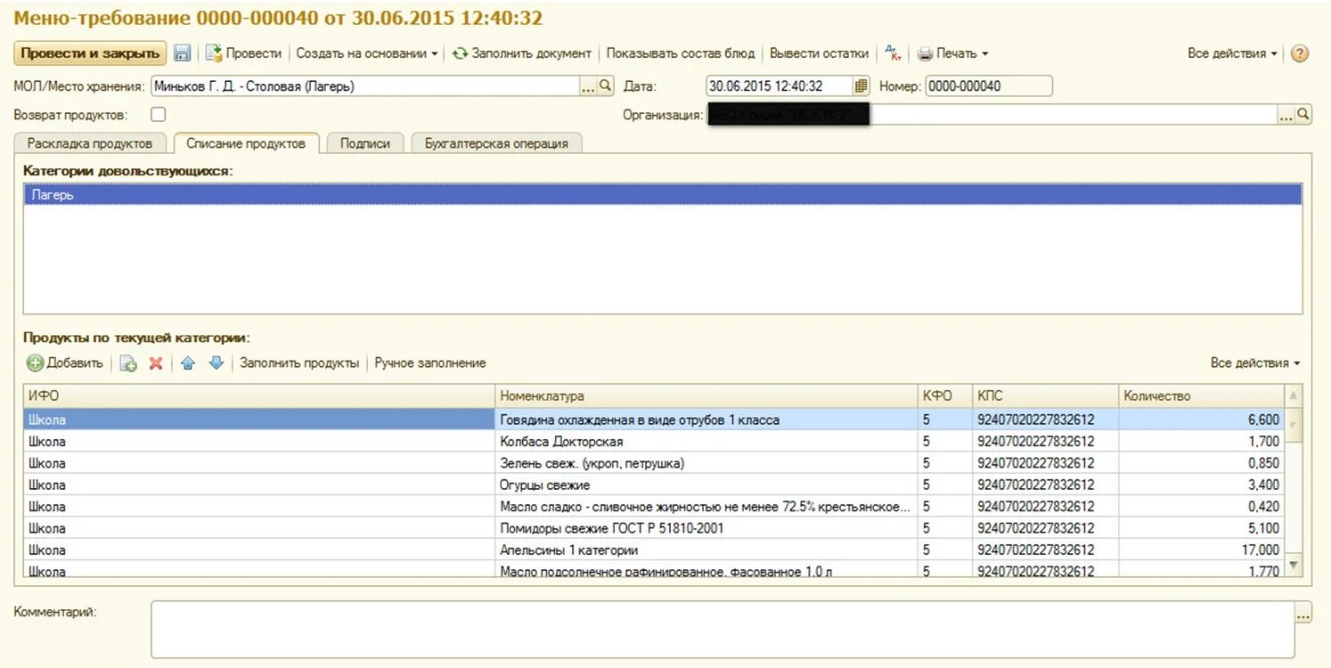Screen dimensions: 1331x668
Task: Click the Дт/Кт accounting entries icon
Action: pos(893,53)
